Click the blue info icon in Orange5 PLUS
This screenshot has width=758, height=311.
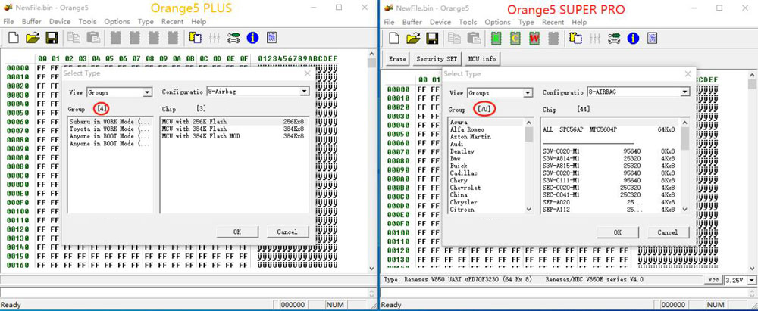click(x=253, y=37)
